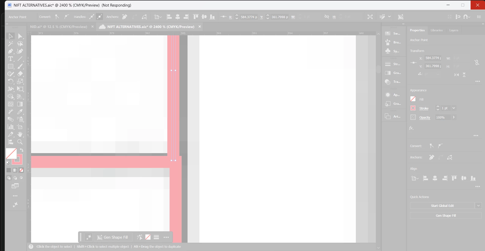Enable Draw Behind mode
The image size is (485, 251).
click(15, 178)
